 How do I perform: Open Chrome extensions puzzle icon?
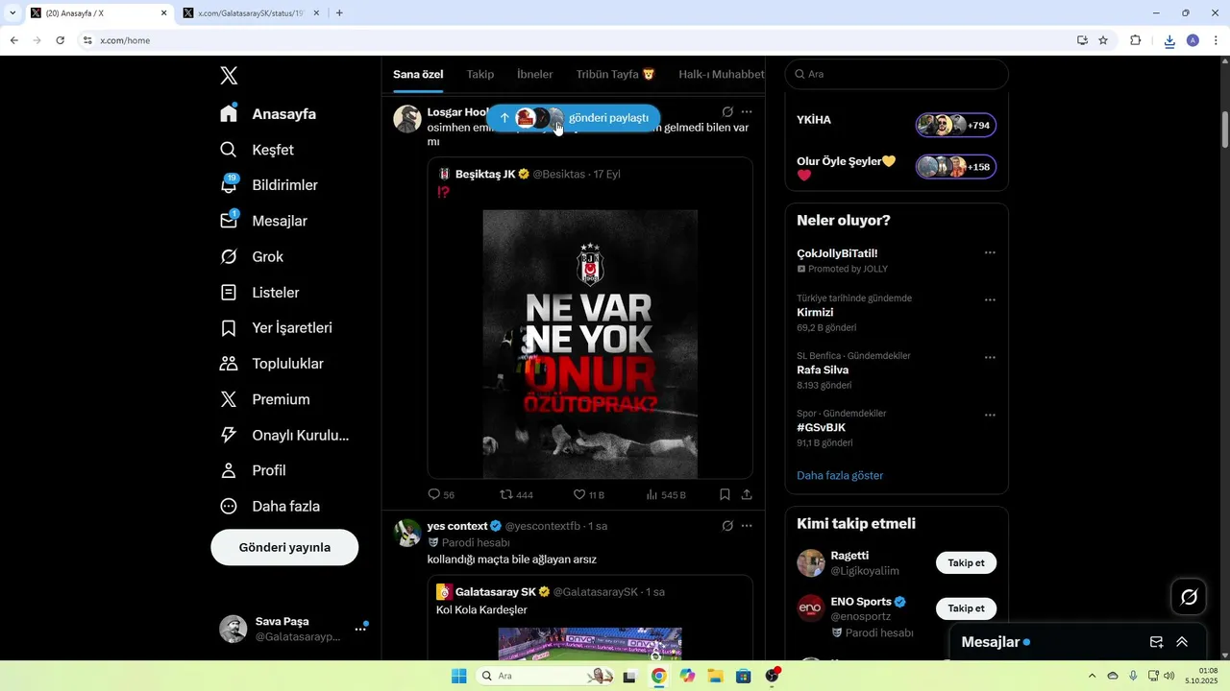(1135, 40)
